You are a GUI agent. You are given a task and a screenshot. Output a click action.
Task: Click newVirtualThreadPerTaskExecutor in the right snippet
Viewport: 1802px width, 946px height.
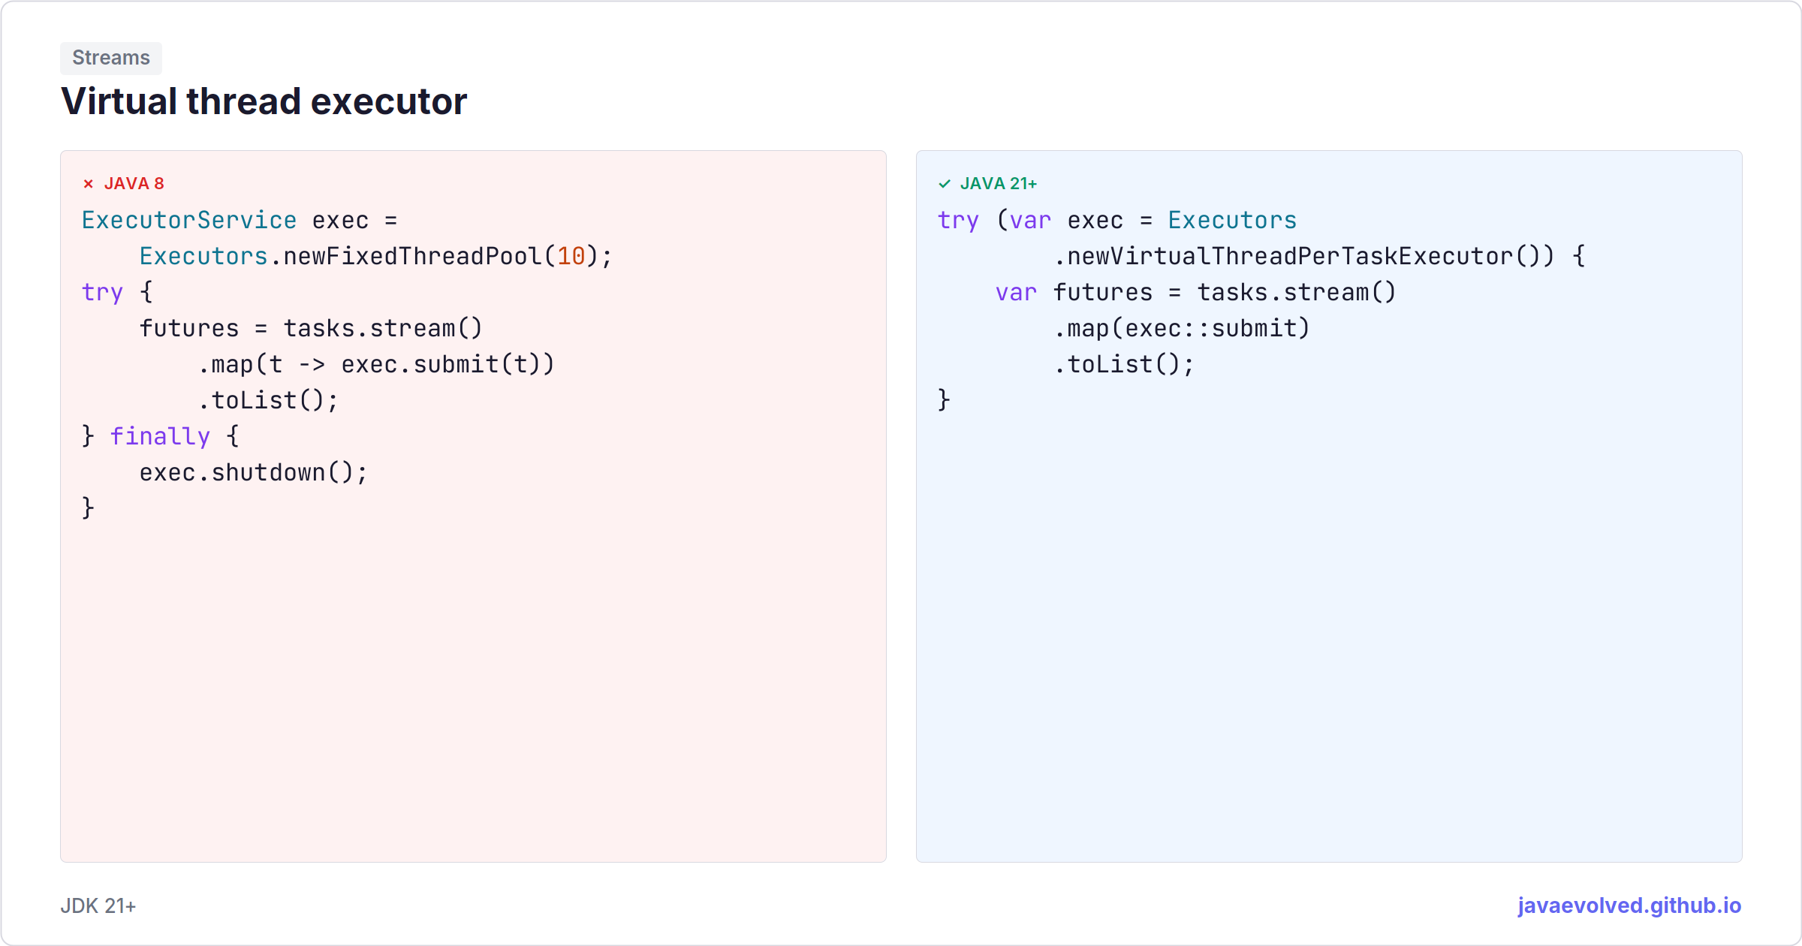point(1289,256)
